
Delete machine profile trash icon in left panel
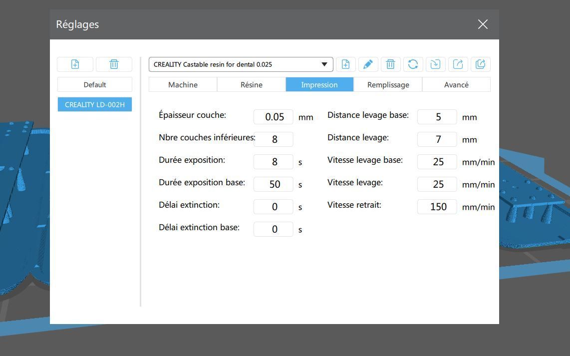[x=114, y=64]
